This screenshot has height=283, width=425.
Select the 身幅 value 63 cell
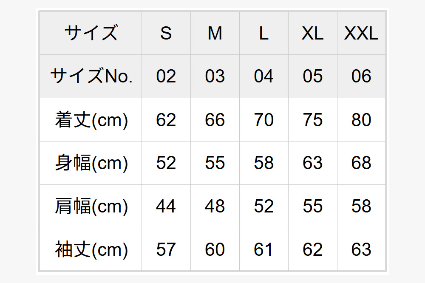(313, 163)
